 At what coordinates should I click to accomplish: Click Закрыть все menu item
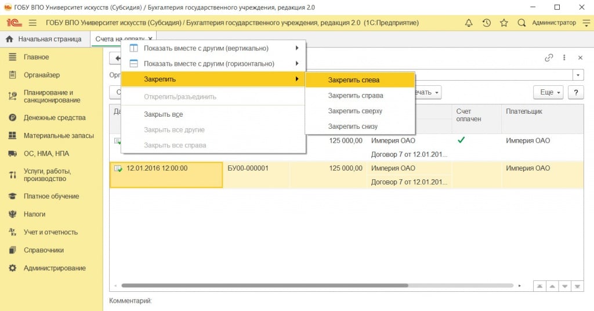(x=164, y=114)
